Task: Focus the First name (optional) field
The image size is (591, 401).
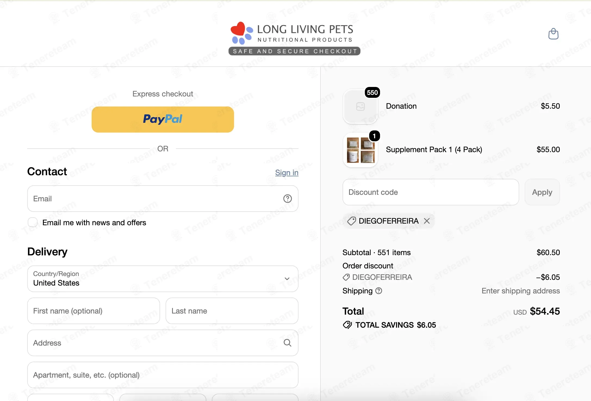Action: coord(94,311)
